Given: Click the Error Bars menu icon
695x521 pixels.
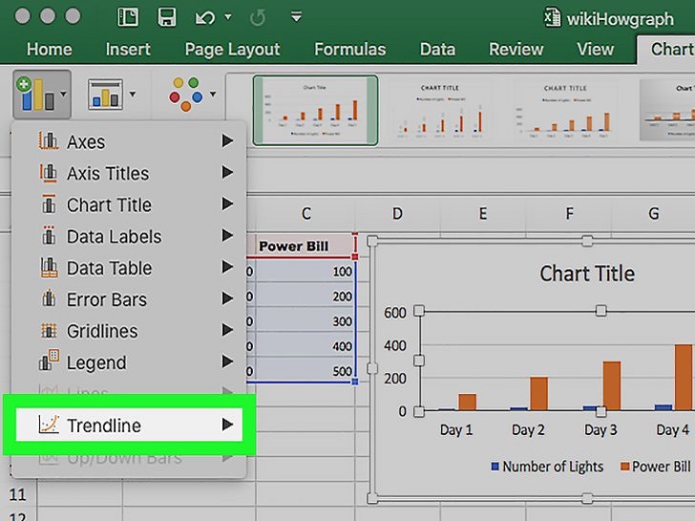Looking at the screenshot, I should tap(49, 299).
